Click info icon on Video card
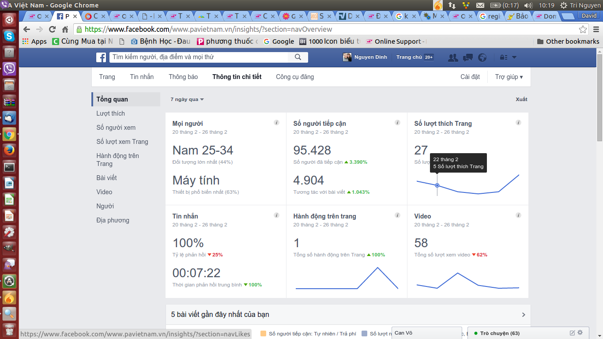 pos(518,215)
